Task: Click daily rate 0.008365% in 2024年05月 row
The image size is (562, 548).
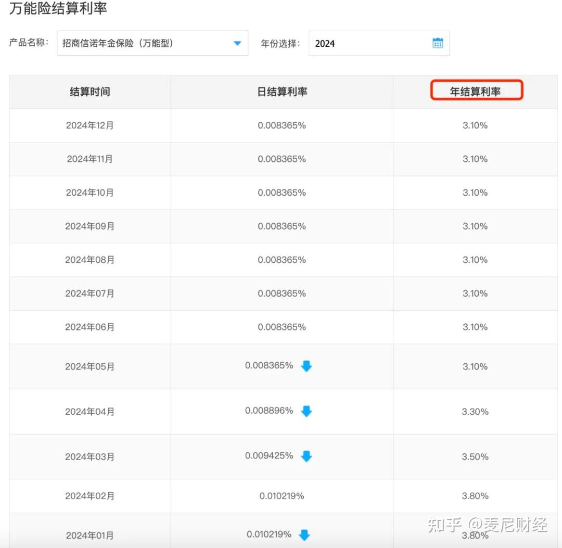Action: (x=269, y=365)
